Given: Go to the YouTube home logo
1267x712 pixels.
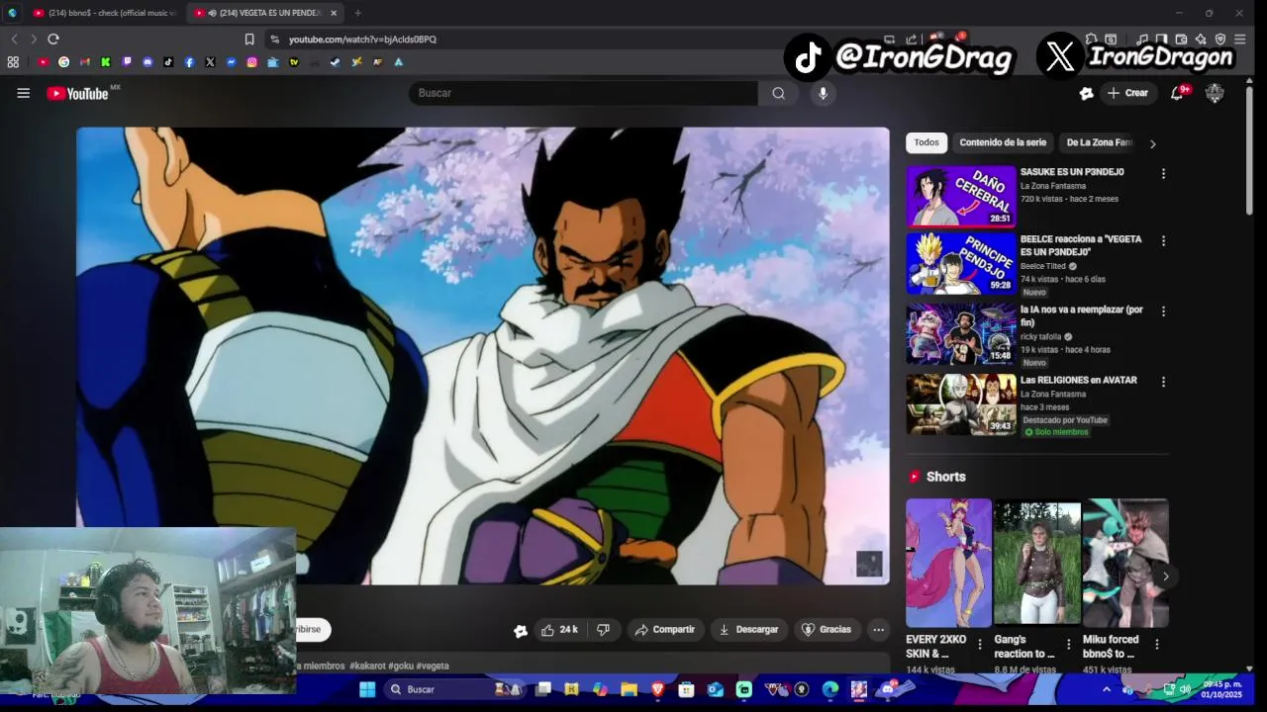Looking at the screenshot, I should pos(77,93).
